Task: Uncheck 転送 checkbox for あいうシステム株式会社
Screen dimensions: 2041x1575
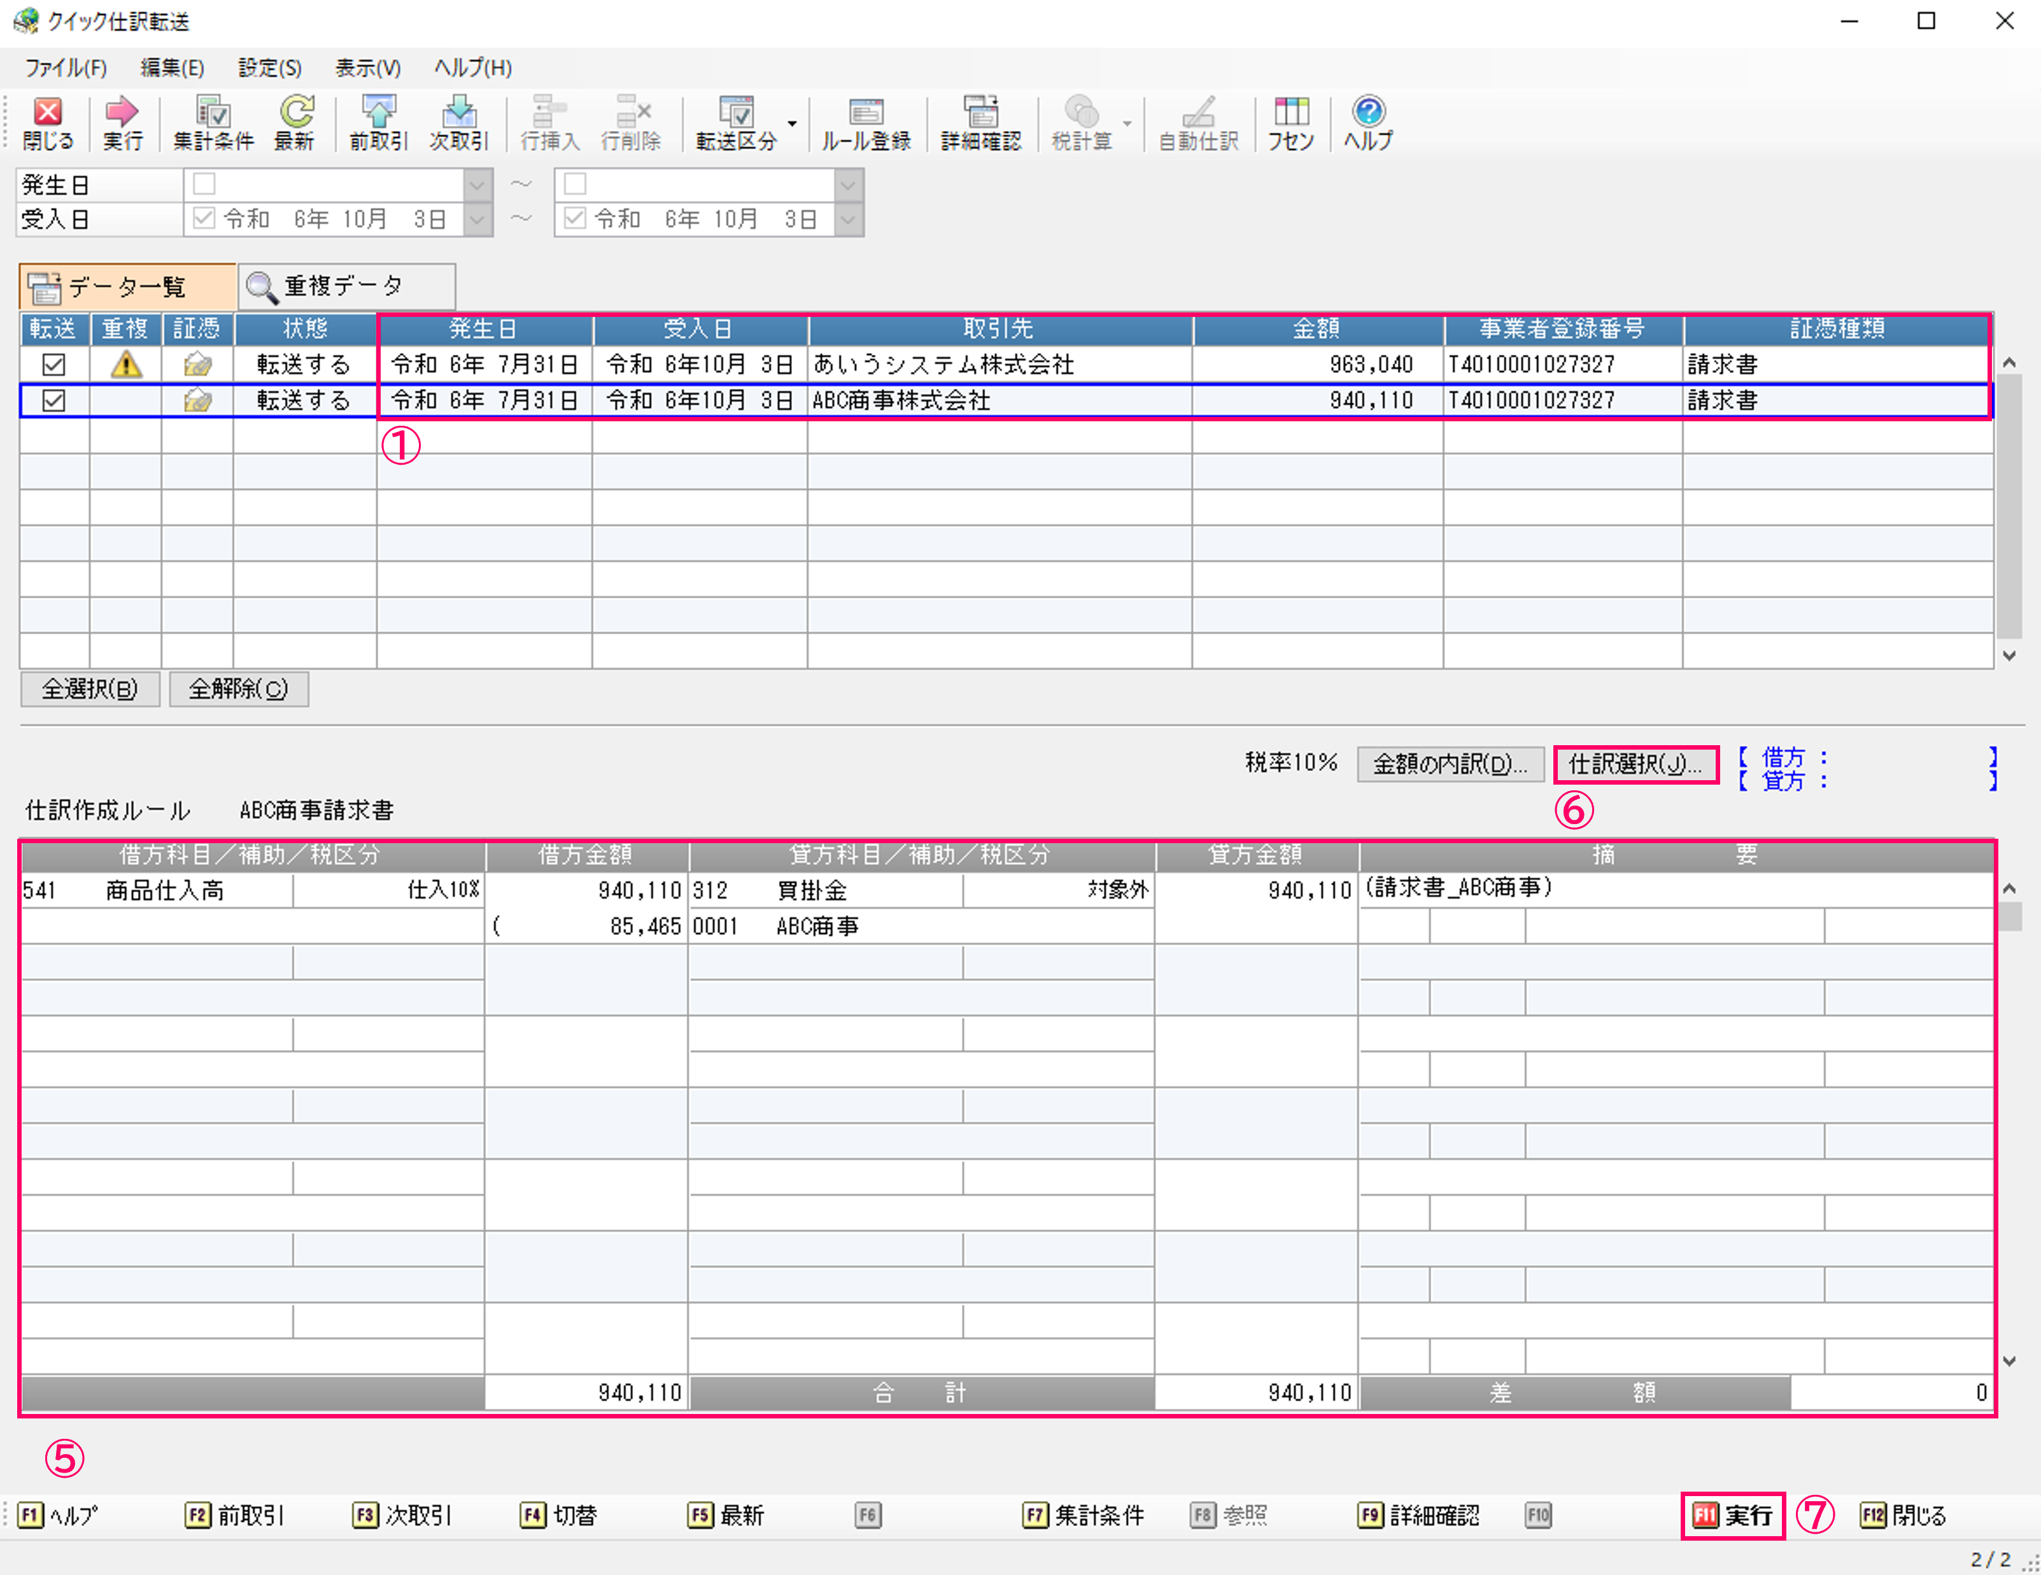Action: click(x=54, y=365)
